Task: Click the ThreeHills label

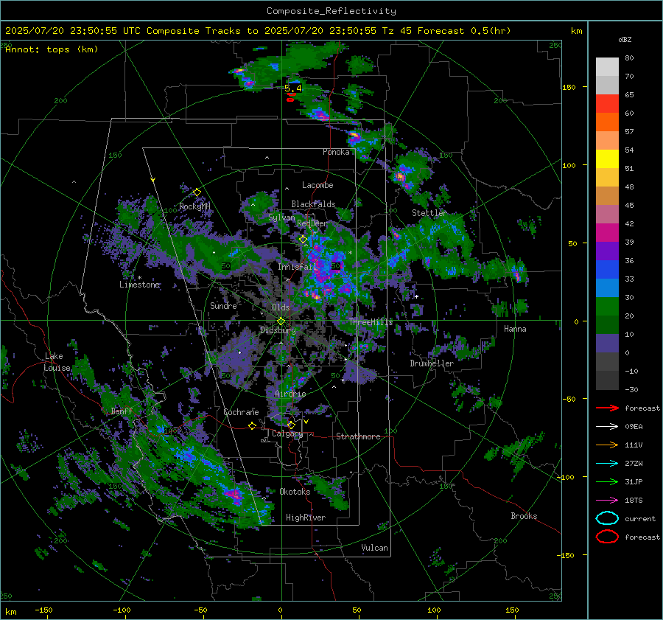Action: click(371, 322)
